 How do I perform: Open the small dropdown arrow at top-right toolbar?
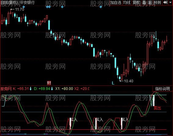click(x=170, y=2)
